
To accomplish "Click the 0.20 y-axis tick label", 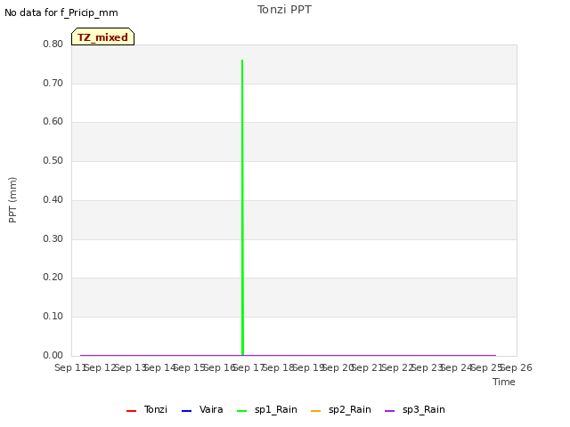I will click(53, 277).
